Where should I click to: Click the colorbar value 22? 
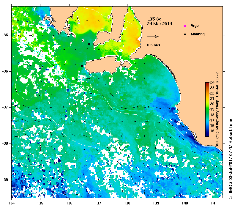[212, 93]
